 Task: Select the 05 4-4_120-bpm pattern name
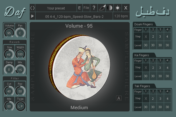tap(74, 16)
